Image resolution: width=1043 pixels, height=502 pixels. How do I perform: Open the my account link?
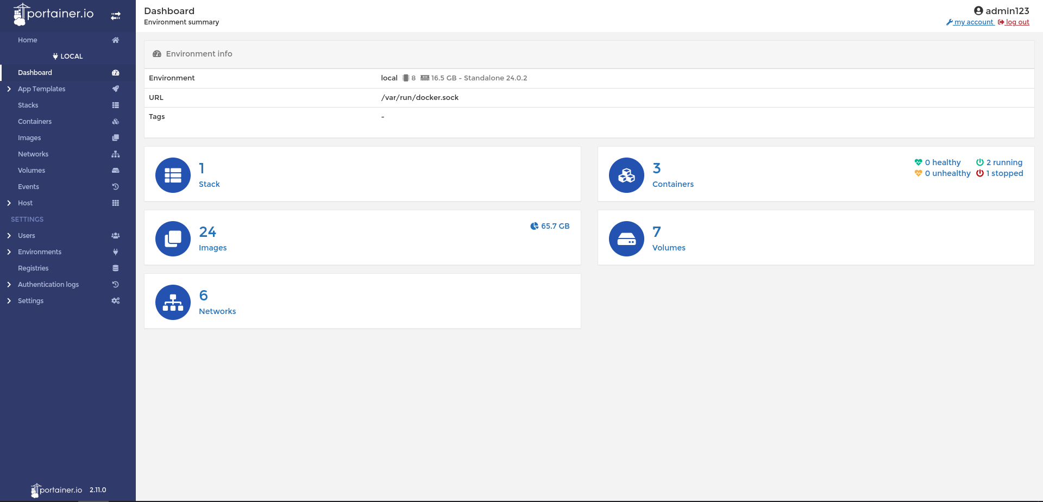(x=973, y=22)
